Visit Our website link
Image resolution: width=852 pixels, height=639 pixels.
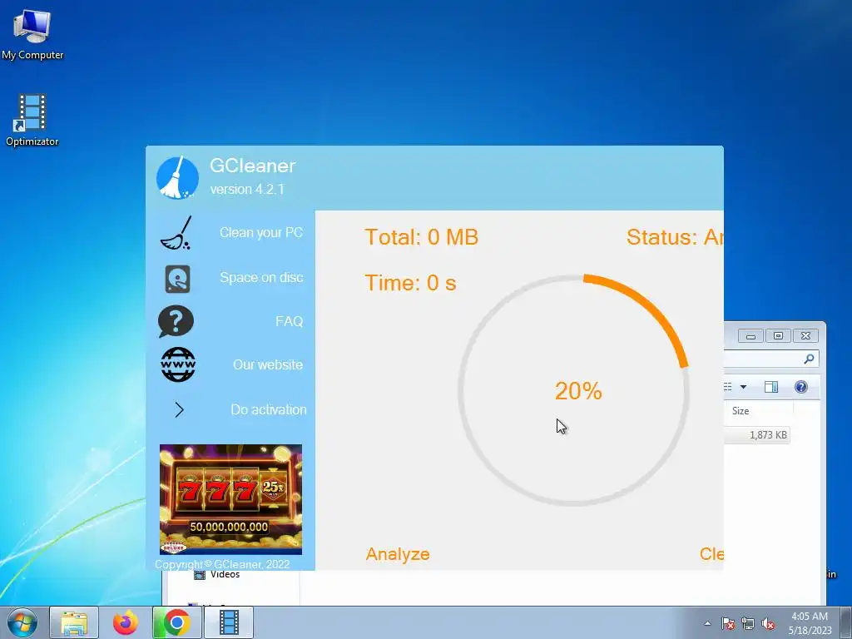pyautogui.click(x=268, y=364)
